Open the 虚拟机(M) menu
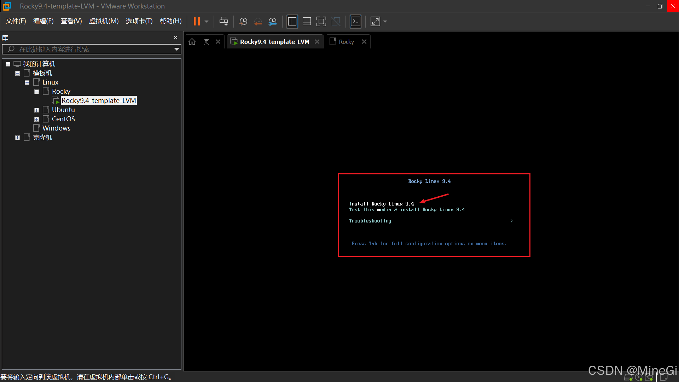The width and height of the screenshot is (679, 382). 103,21
